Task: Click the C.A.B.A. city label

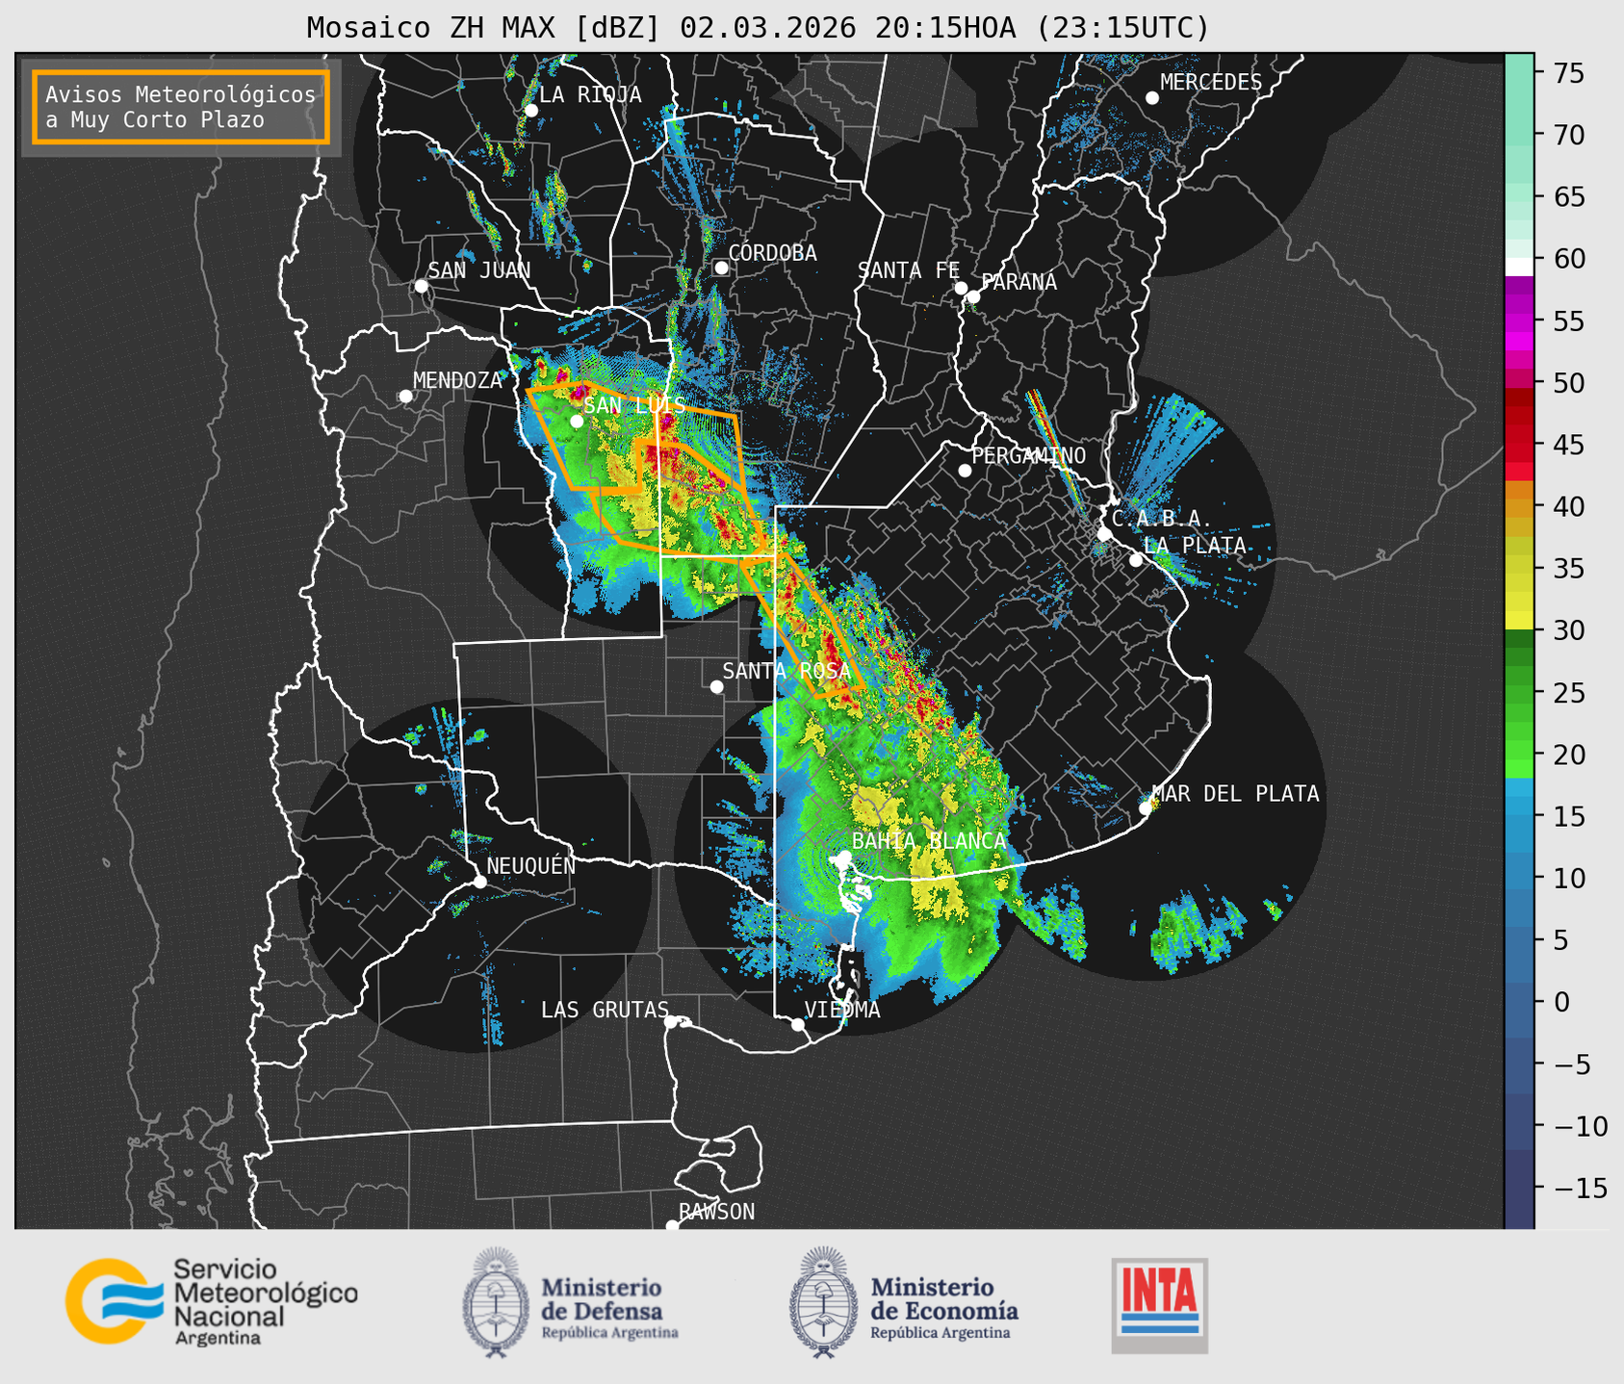Action: coord(1162,519)
